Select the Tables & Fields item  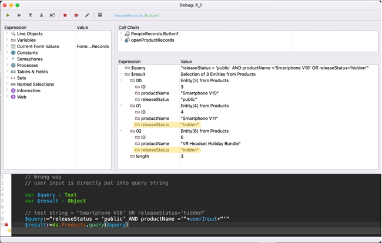(32, 72)
